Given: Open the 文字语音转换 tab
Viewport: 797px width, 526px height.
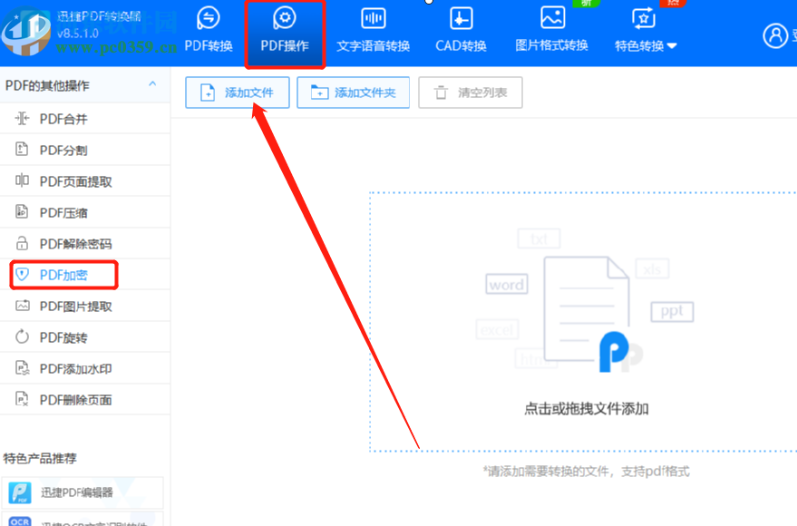Looking at the screenshot, I should click(x=373, y=31).
